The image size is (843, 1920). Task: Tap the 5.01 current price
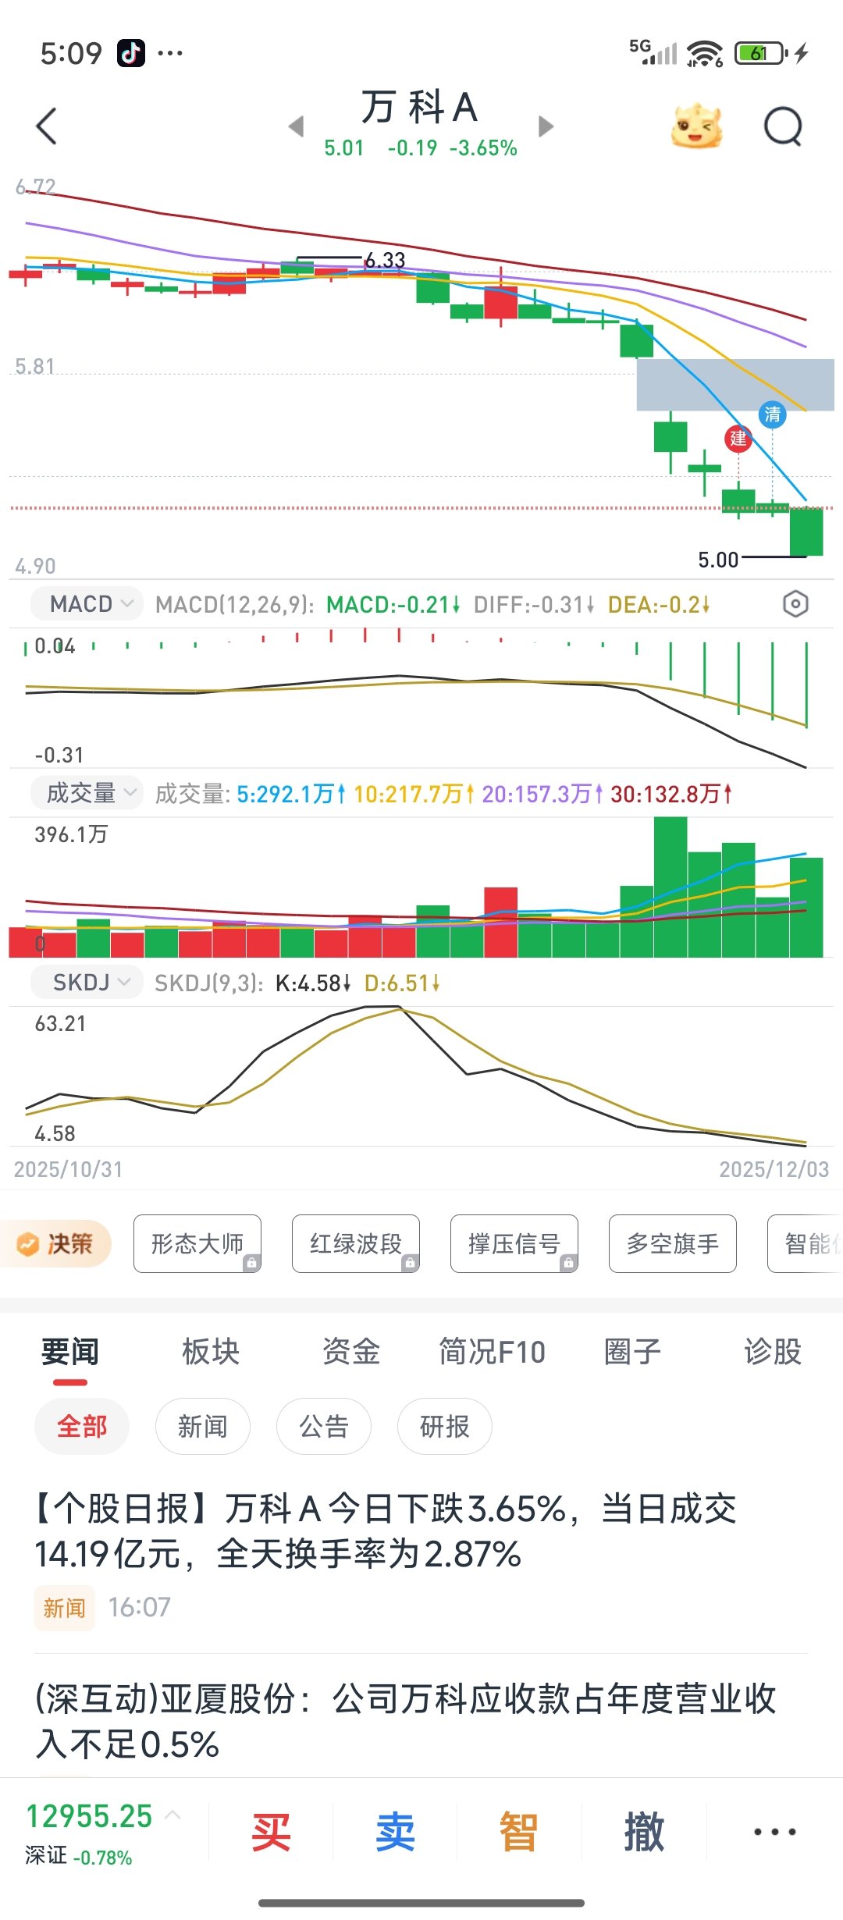344,148
